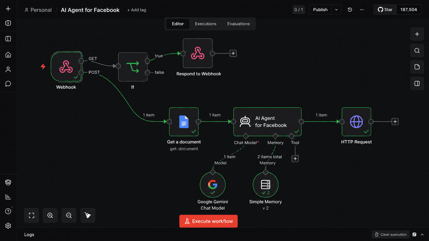Viewport: 429px width, 241px height.
Task: Select the Webhook trigger node
Action: tap(66, 67)
